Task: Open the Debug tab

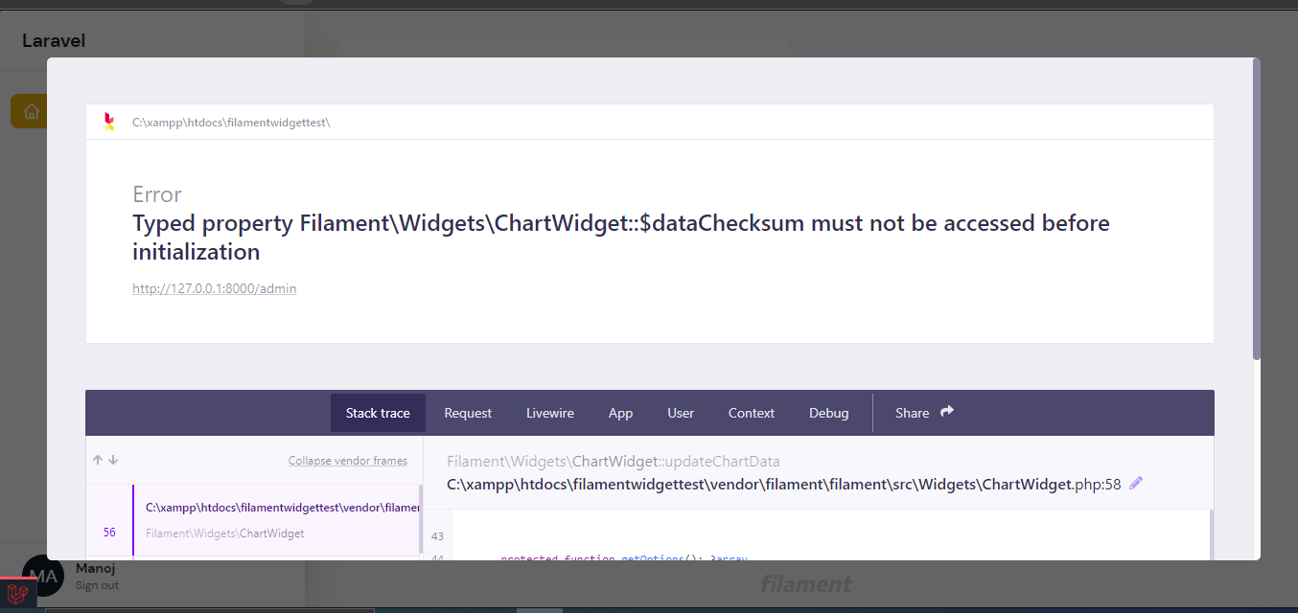Action: [828, 413]
